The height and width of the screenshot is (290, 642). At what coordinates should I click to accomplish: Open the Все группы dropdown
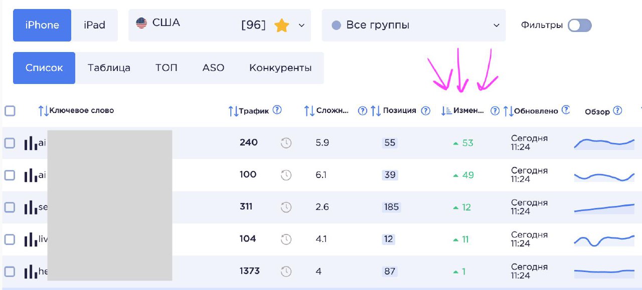click(x=413, y=24)
